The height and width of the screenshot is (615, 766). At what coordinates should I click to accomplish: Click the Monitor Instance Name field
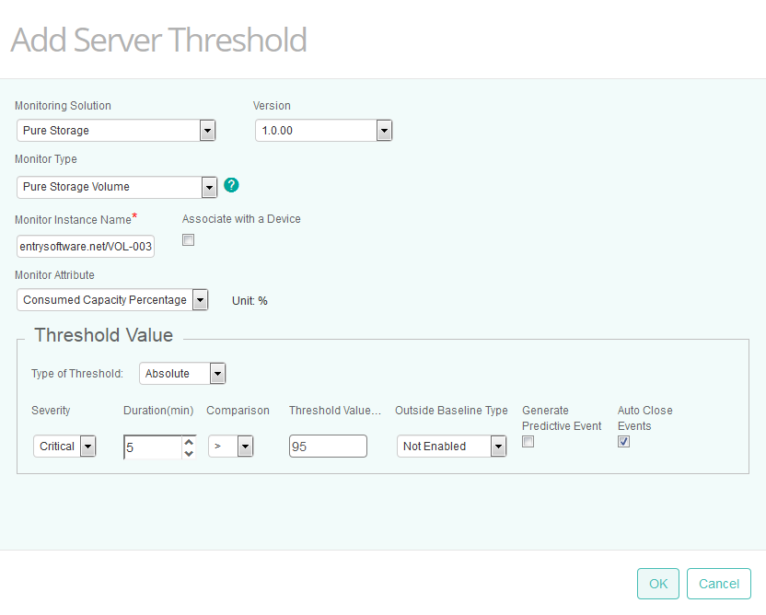(85, 246)
